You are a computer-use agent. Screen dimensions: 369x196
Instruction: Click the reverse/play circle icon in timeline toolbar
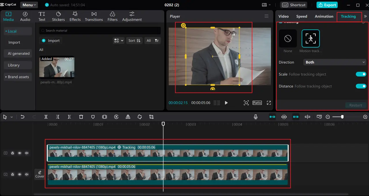[x=116, y=117]
